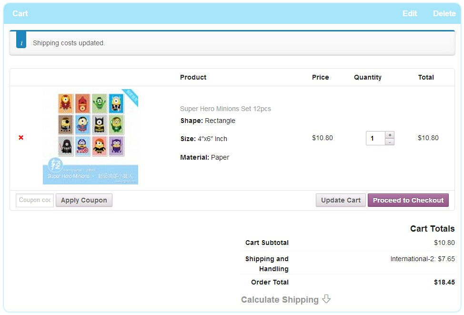
Task: Click the quantity input box
Action: pyautogui.click(x=375, y=138)
